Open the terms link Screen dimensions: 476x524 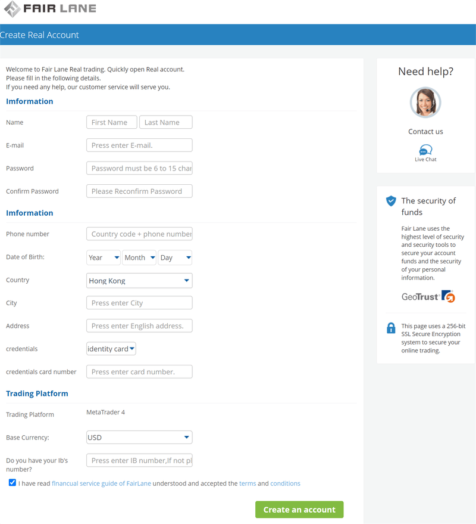[x=248, y=483]
